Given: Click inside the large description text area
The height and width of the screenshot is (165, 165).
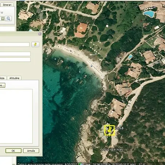Looking at the screenshot, I should (x=16, y=116).
